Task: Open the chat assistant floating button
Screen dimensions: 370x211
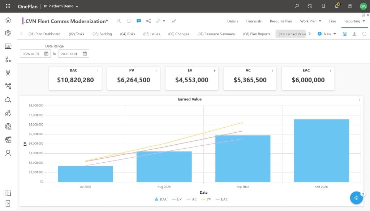Action: click(x=356, y=198)
